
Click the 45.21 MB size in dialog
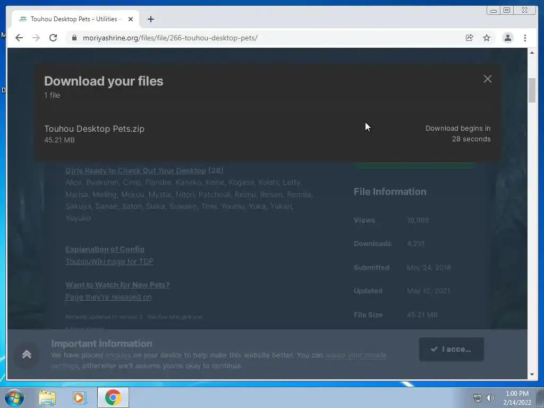[59, 140]
